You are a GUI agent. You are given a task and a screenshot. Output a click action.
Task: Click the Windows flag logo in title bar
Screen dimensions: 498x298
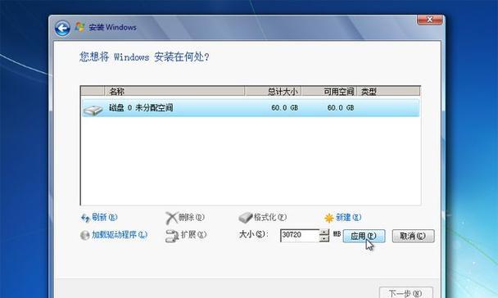point(79,27)
